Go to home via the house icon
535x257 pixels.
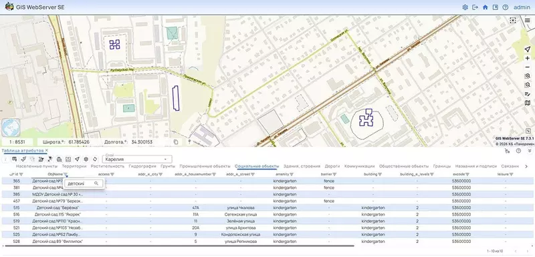coord(486,7)
